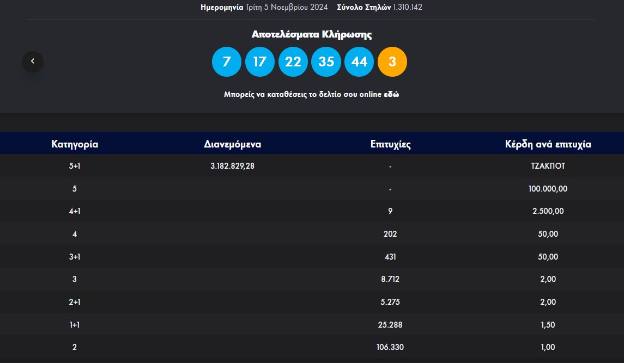Select the ΤΖΑΚΠΟΤ cell in the 5+1 row
624x363 pixels.
pyautogui.click(x=548, y=166)
